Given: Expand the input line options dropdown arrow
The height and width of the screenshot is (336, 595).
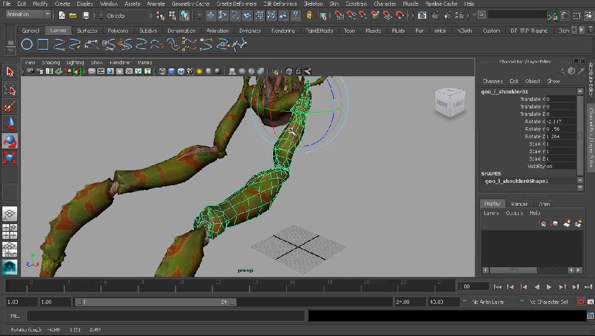Looking at the screenshot, I should pos(475,15).
